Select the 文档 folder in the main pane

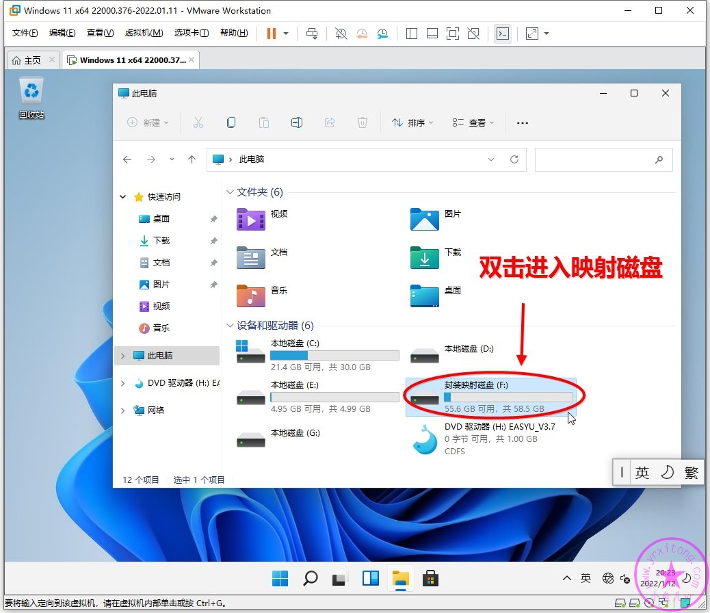pyautogui.click(x=263, y=257)
